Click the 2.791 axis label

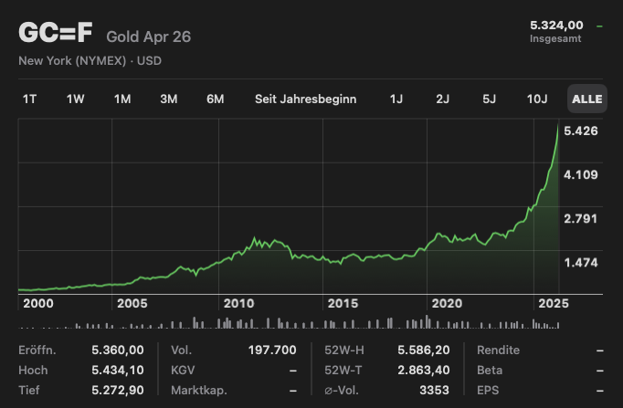click(580, 219)
